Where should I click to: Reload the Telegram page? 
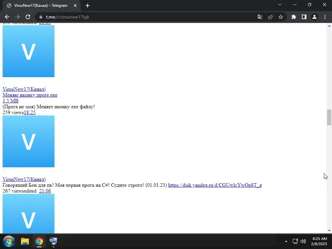pyautogui.click(x=28, y=17)
